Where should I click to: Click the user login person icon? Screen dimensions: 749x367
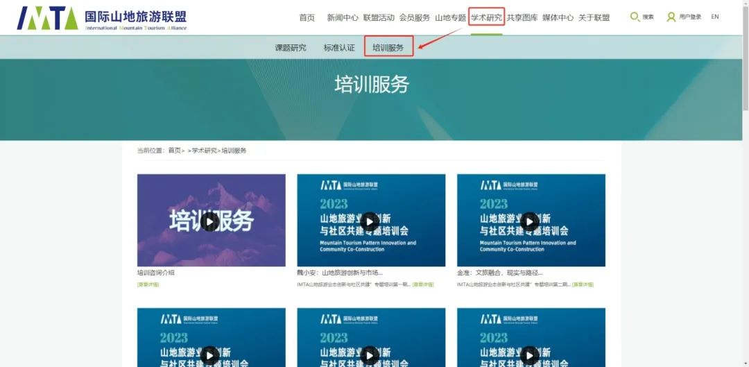tap(671, 17)
